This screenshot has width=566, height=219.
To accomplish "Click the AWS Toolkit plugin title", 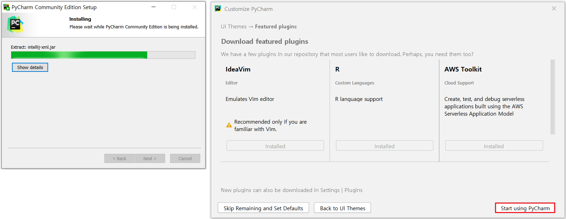I will 463,69.
